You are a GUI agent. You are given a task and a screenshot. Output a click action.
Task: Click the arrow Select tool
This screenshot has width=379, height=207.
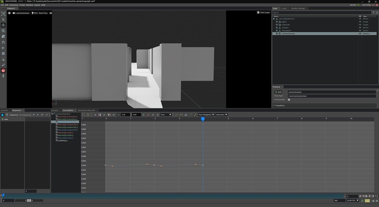pyautogui.click(x=3, y=19)
